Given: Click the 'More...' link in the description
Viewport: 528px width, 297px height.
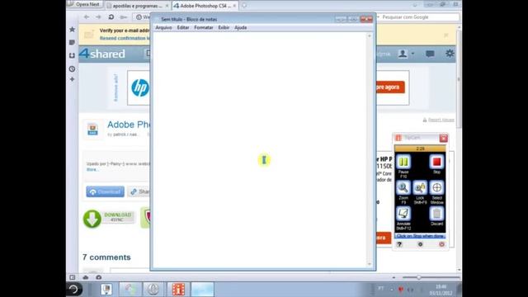Looking at the screenshot, I should point(92,169).
